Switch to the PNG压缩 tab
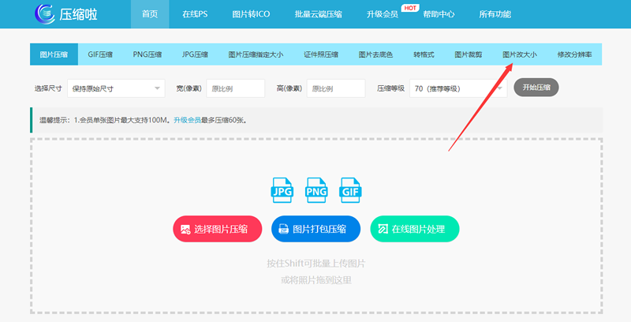This screenshot has height=322, width=631. [x=147, y=54]
